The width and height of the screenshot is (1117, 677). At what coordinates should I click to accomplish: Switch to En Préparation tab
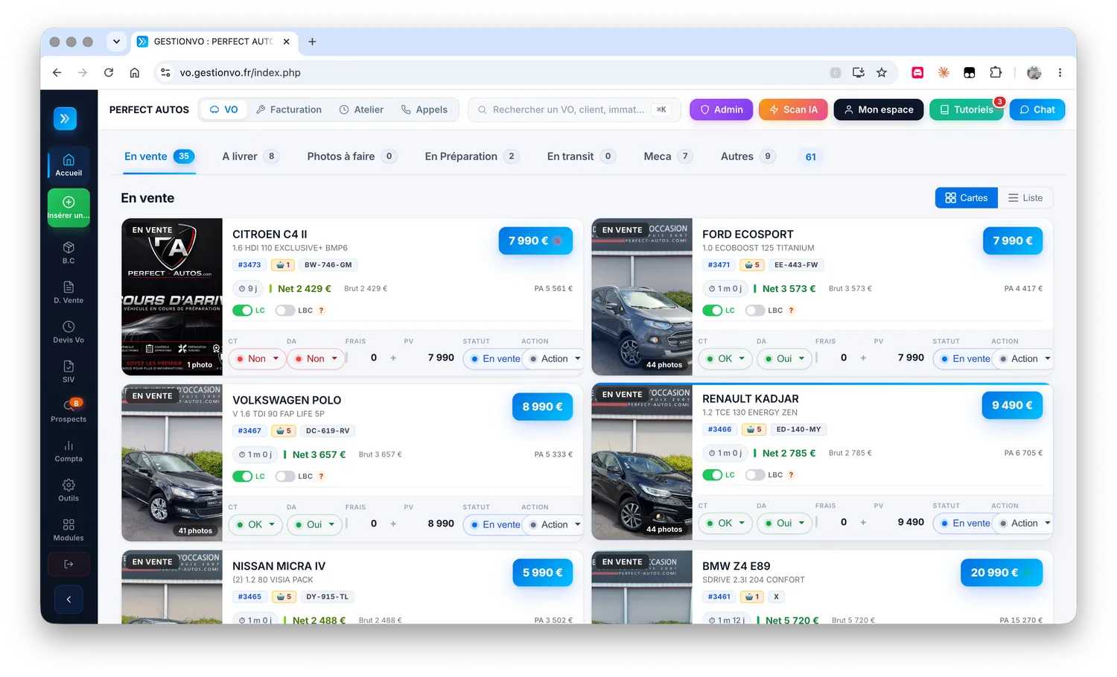click(x=471, y=156)
